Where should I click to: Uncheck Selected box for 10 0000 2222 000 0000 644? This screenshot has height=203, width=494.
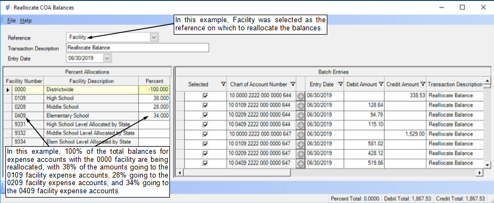click(206, 96)
